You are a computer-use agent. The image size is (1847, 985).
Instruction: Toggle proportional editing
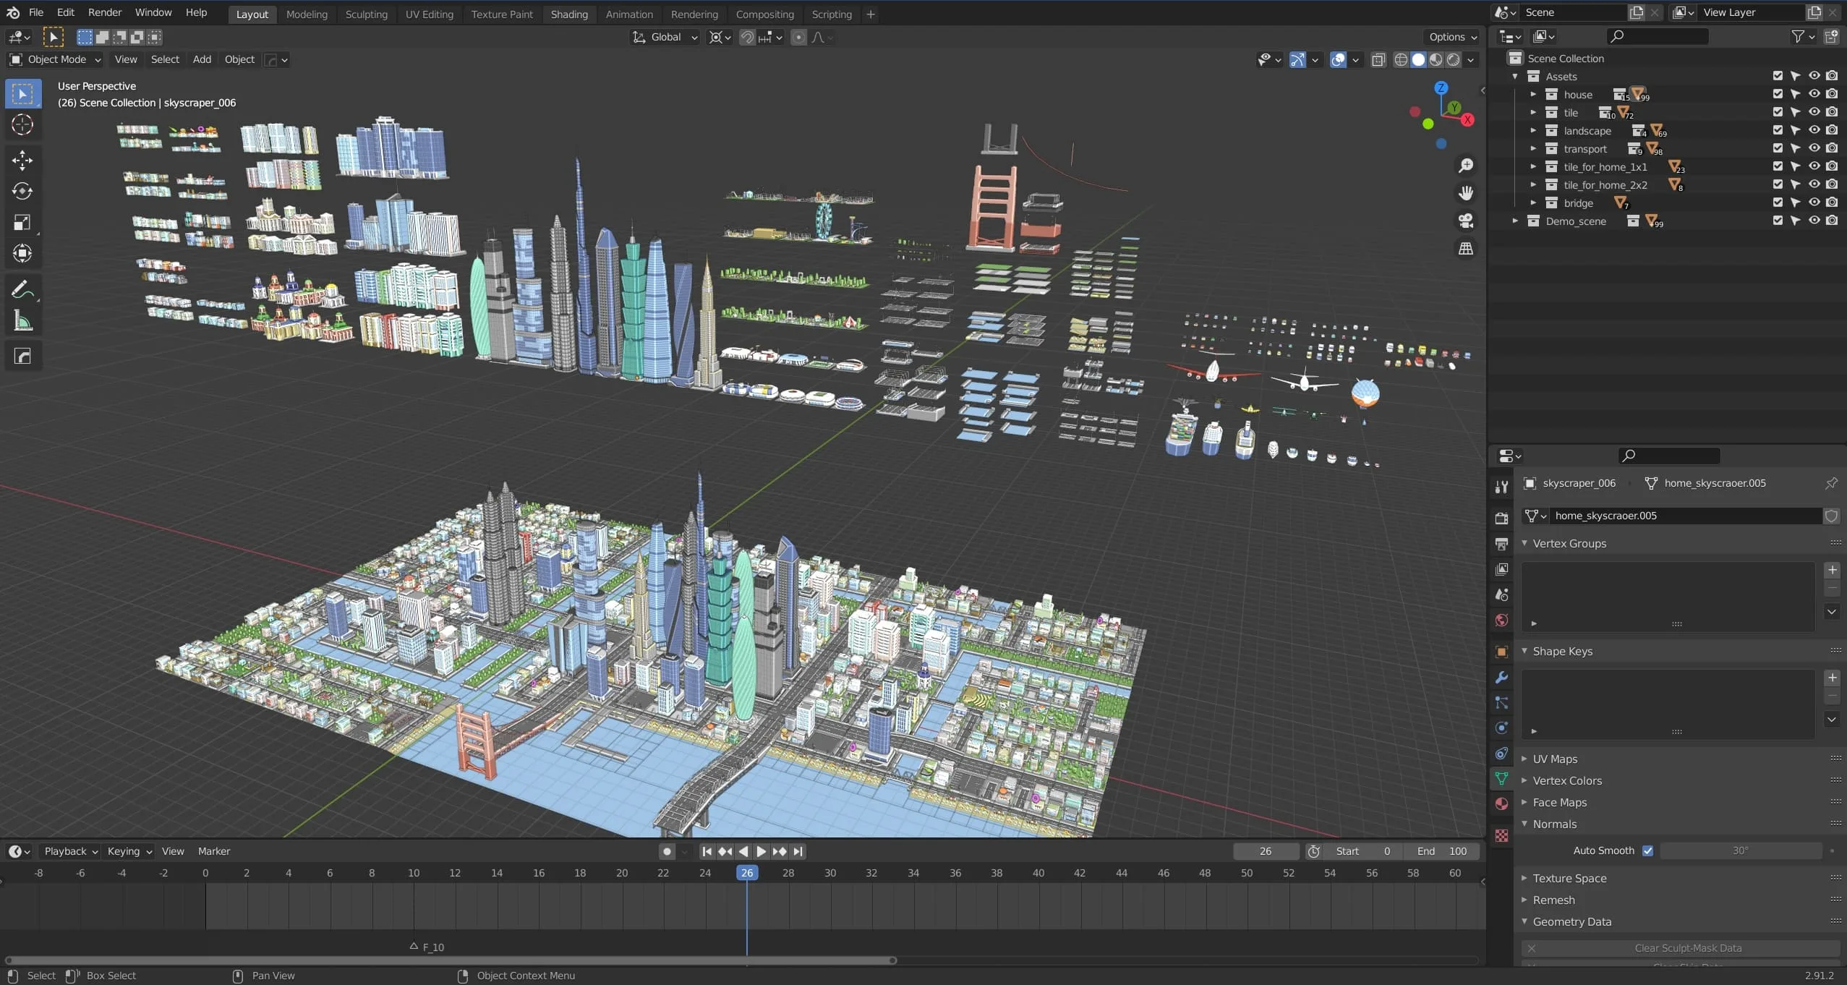[x=798, y=38]
